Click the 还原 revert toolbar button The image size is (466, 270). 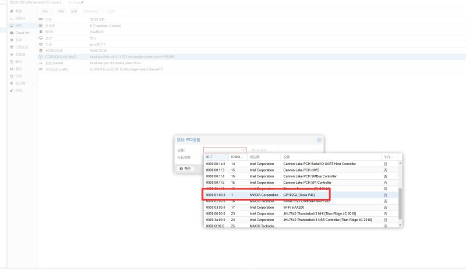click(x=111, y=11)
